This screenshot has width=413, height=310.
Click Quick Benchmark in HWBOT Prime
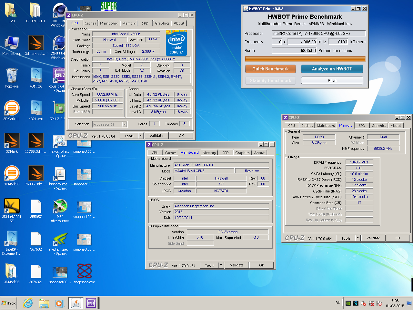270,69
